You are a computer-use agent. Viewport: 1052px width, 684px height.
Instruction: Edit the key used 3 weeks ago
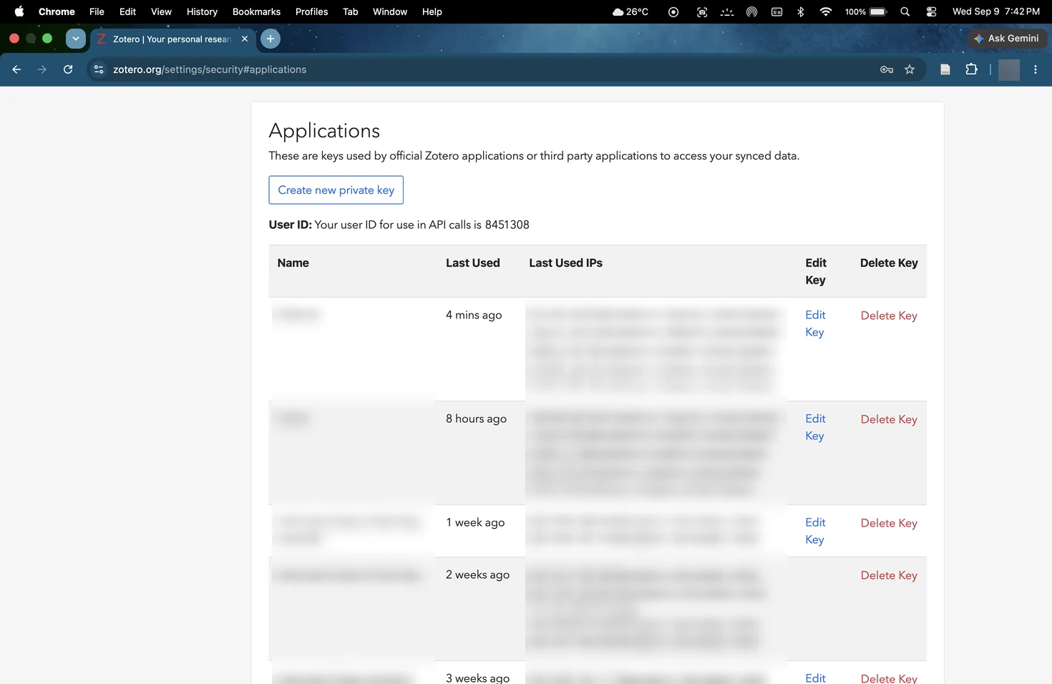pyautogui.click(x=815, y=678)
